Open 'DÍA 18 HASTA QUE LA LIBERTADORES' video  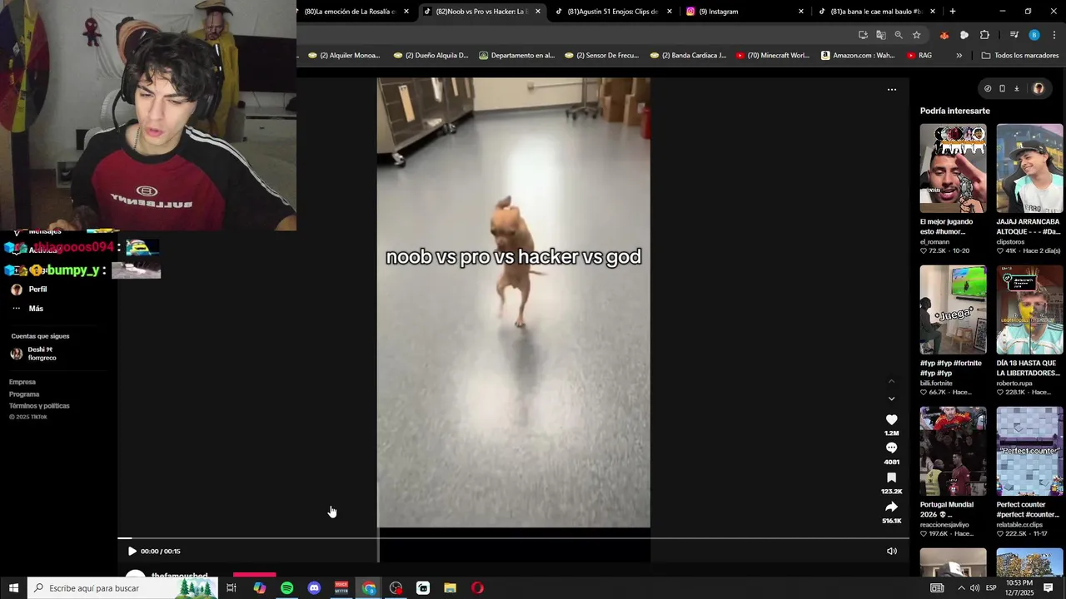tap(1029, 310)
